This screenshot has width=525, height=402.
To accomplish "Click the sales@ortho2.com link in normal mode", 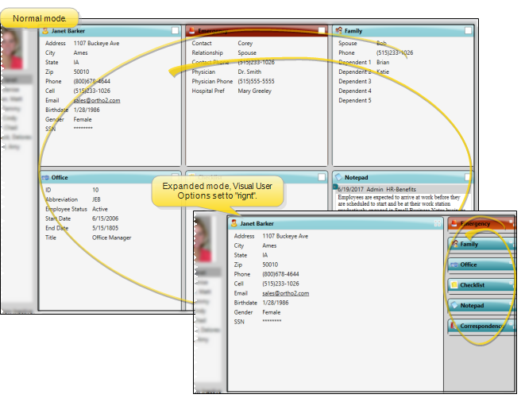I will 97,100.
